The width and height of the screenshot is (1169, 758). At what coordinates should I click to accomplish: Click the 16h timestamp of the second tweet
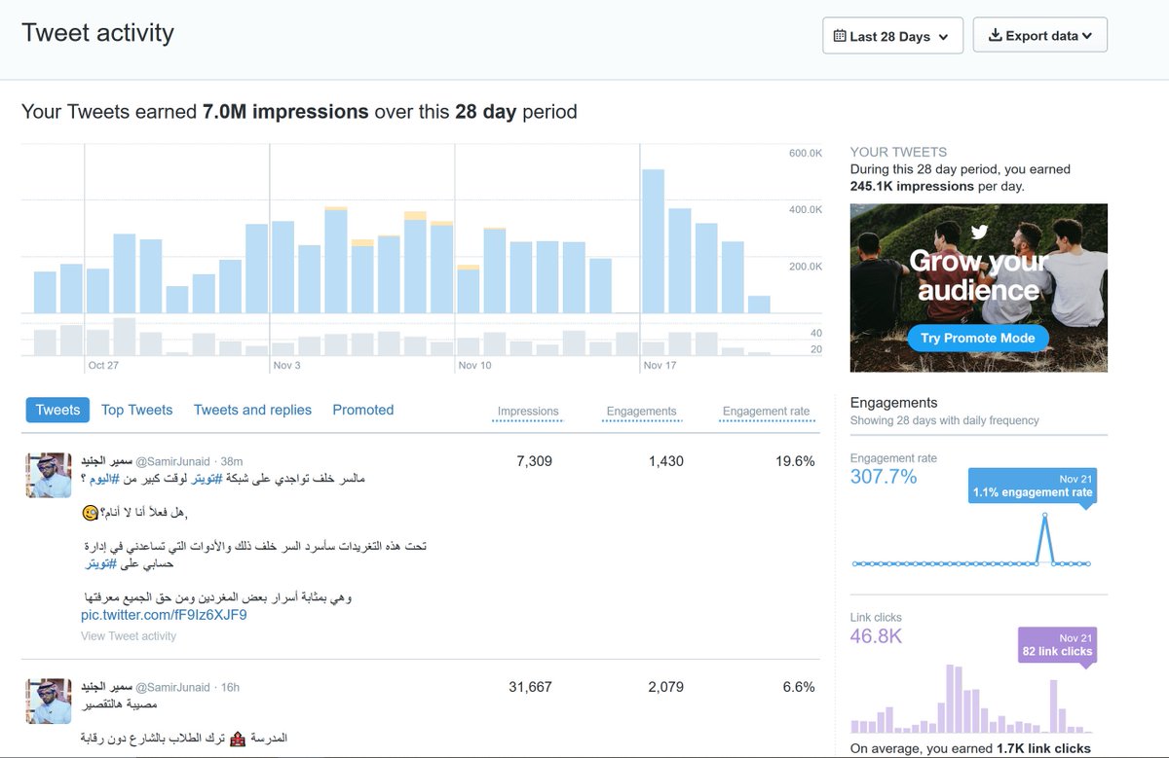point(230,687)
